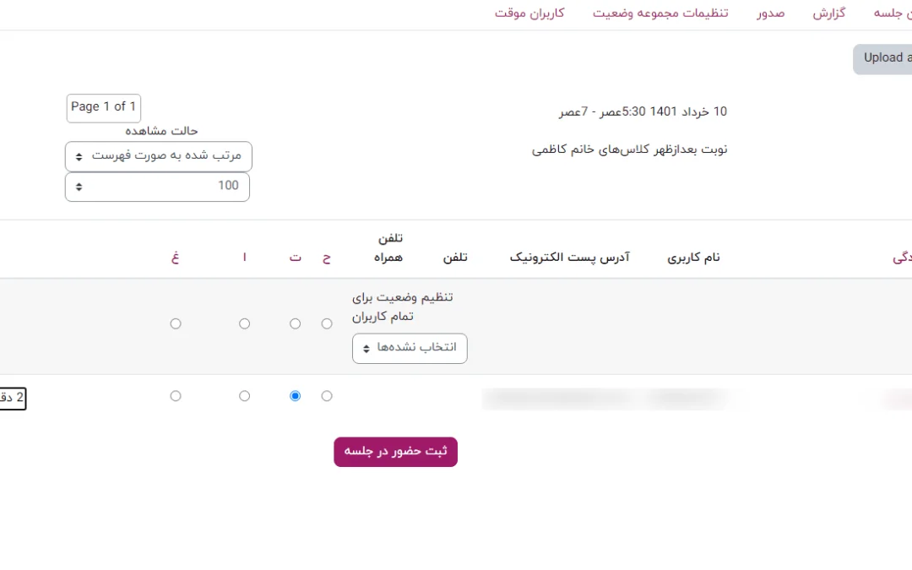This screenshot has height=570, width=912.
Task: Click the Upload button at top right
Action: 885,58
